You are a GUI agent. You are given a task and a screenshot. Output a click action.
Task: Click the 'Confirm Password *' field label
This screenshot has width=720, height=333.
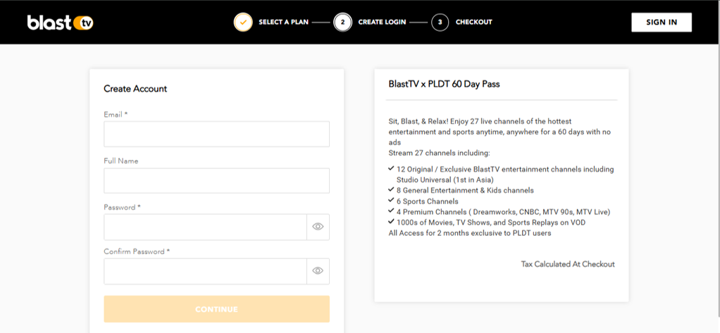pyautogui.click(x=137, y=252)
